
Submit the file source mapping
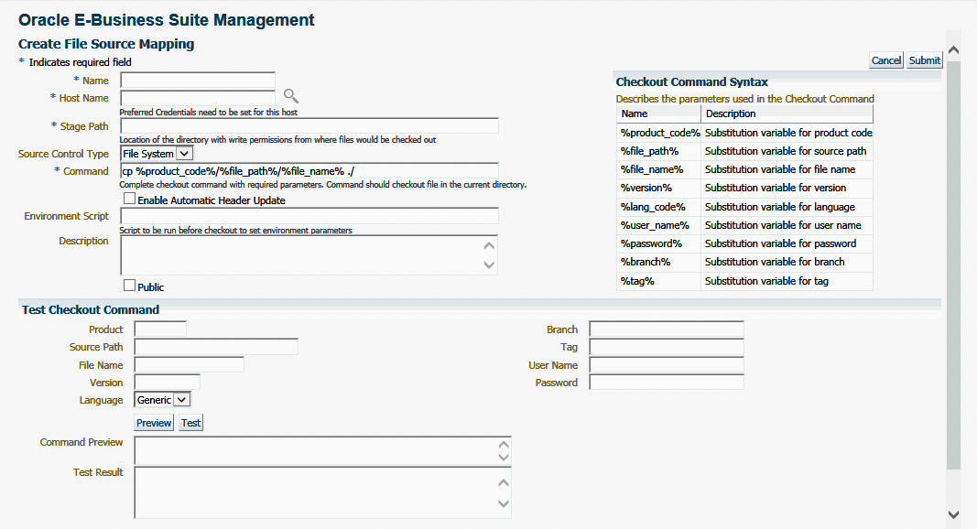coord(924,60)
